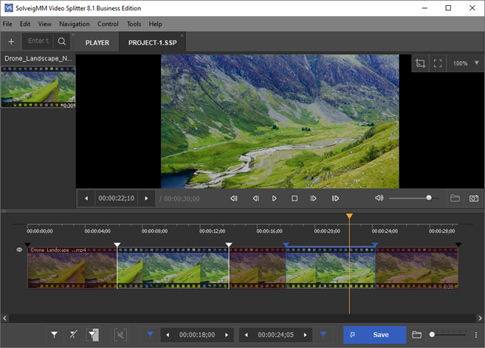The width and height of the screenshot is (485, 348).
Task: Add media with the plus button
Action: coord(11,41)
